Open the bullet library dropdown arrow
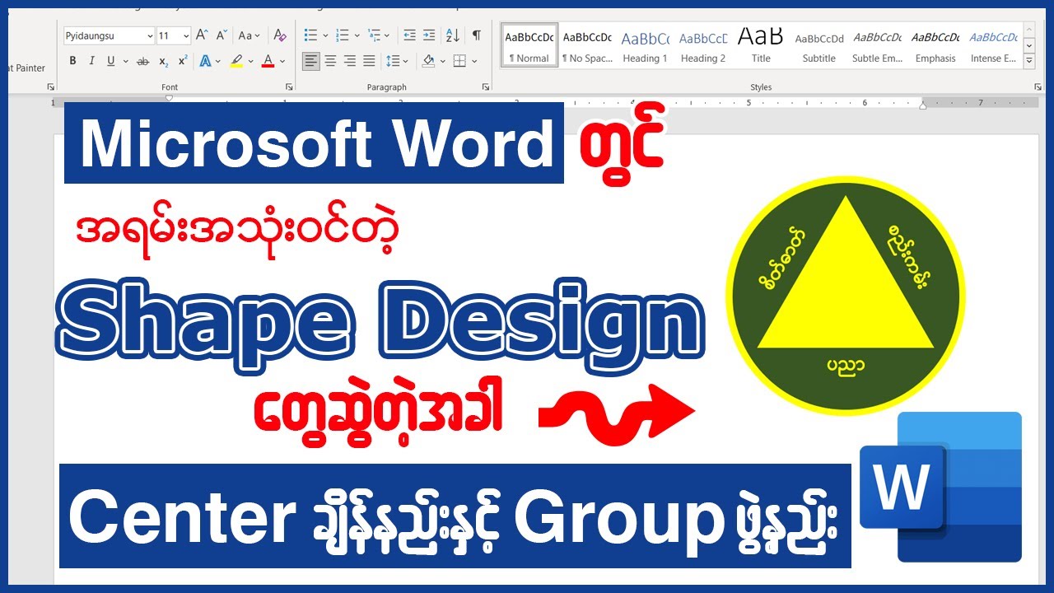 pos(325,35)
